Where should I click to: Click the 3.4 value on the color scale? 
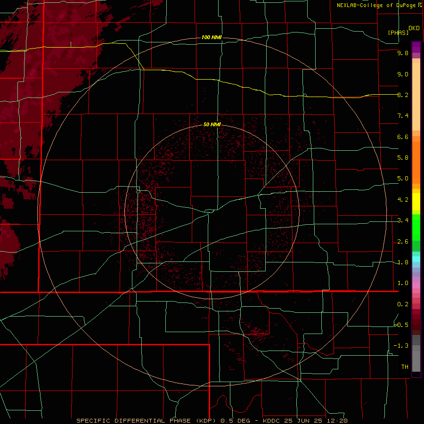point(403,220)
